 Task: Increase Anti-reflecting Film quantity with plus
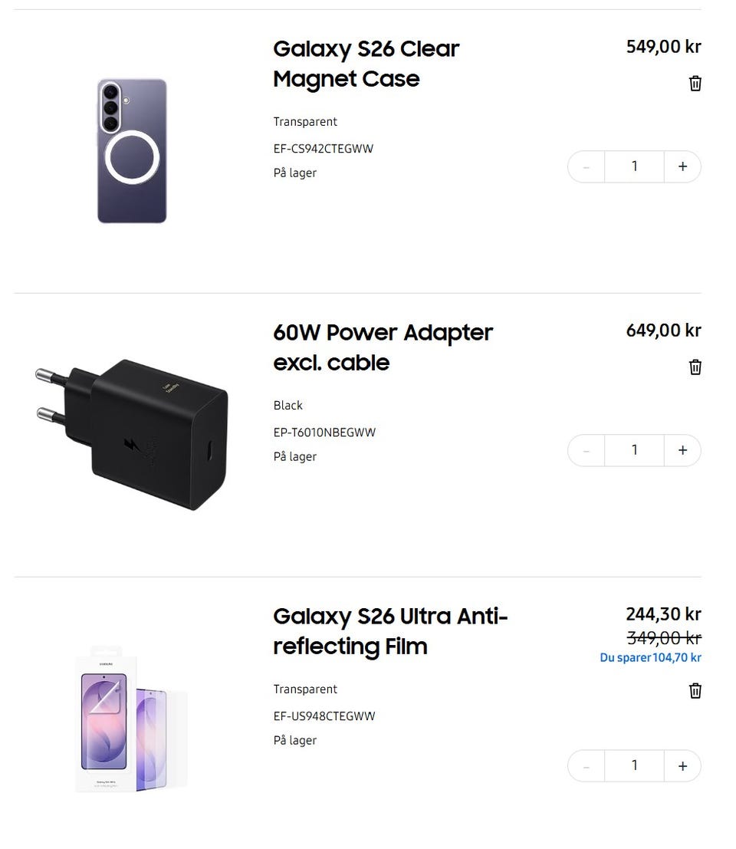pos(682,765)
